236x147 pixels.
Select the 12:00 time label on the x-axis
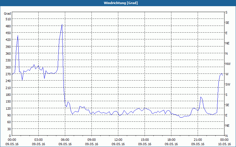click(x=118, y=140)
